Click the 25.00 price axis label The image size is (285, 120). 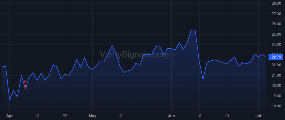pos(276,34)
